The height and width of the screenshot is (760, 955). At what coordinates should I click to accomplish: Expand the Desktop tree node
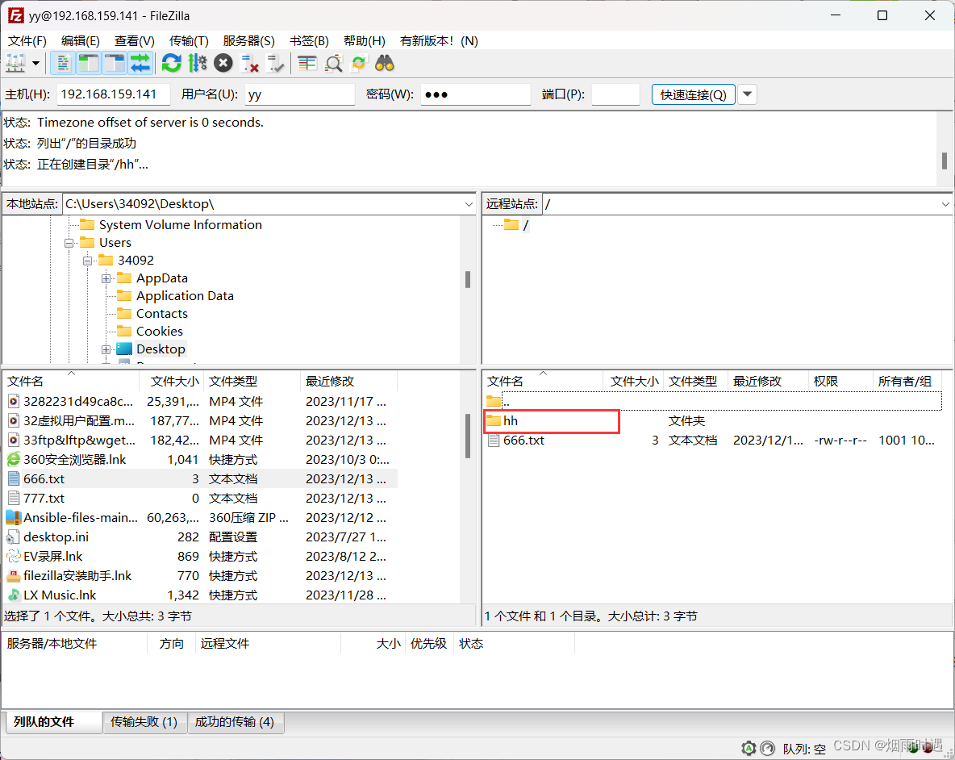[106, 349]
